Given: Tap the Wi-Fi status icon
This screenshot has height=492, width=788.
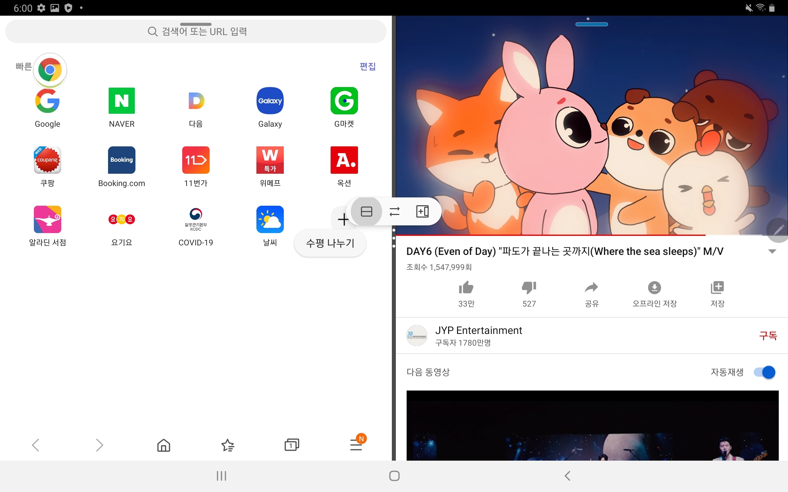Looking at the screenshot, I should (761, 8).
